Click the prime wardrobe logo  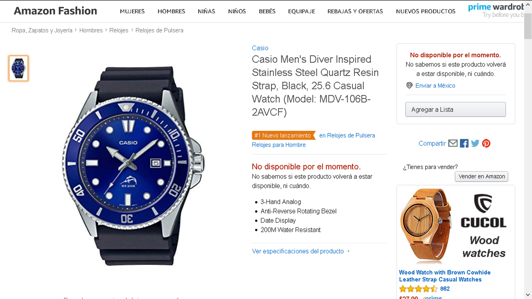(496, 11)
